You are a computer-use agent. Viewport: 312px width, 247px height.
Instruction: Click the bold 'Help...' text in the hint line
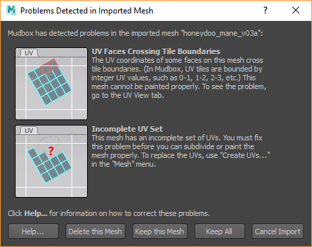(36, 213)
